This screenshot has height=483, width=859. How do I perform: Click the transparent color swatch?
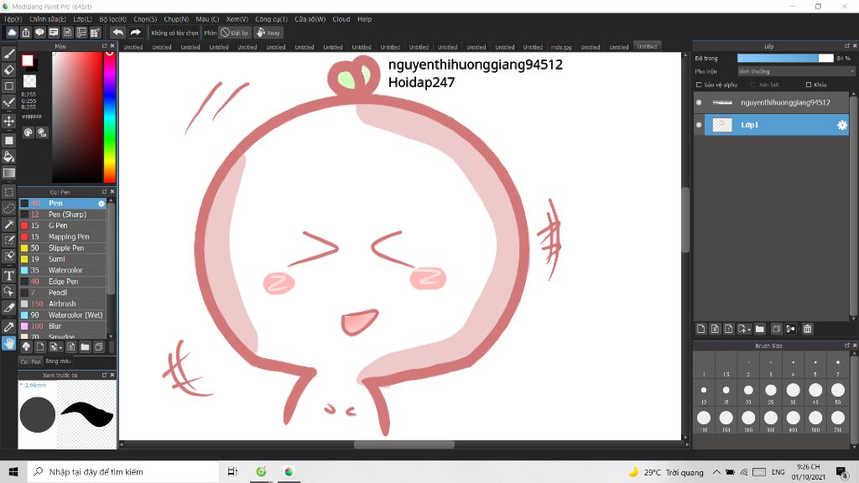[x=29, y=81]
